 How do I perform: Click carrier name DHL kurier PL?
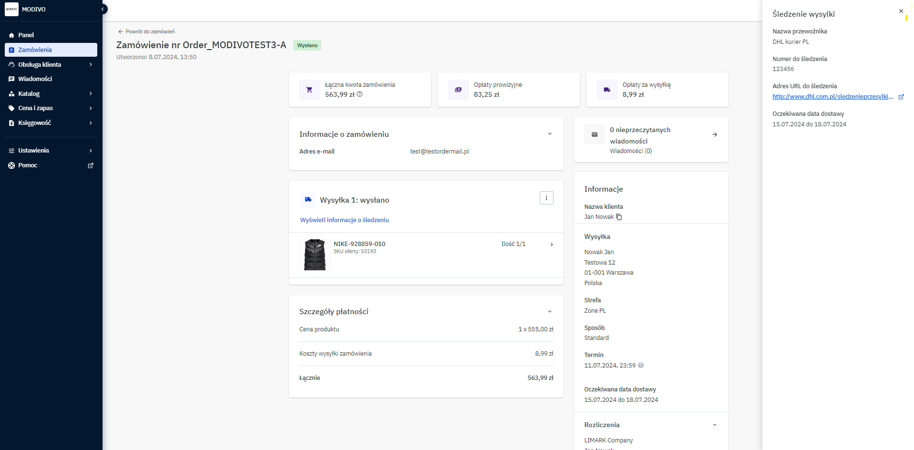[x=791, y=42]
